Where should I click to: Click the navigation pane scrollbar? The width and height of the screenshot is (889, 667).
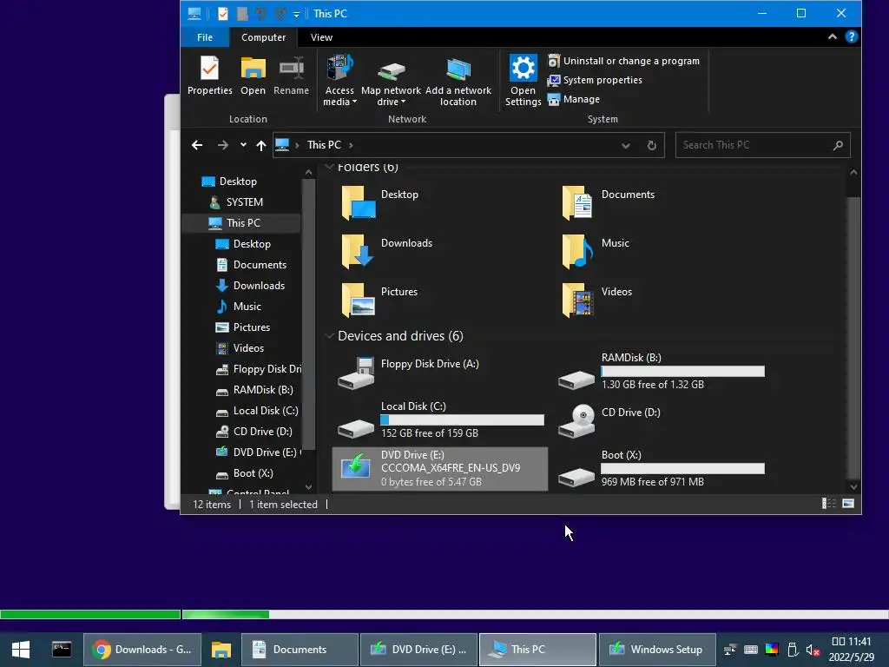tap(308, 313)
